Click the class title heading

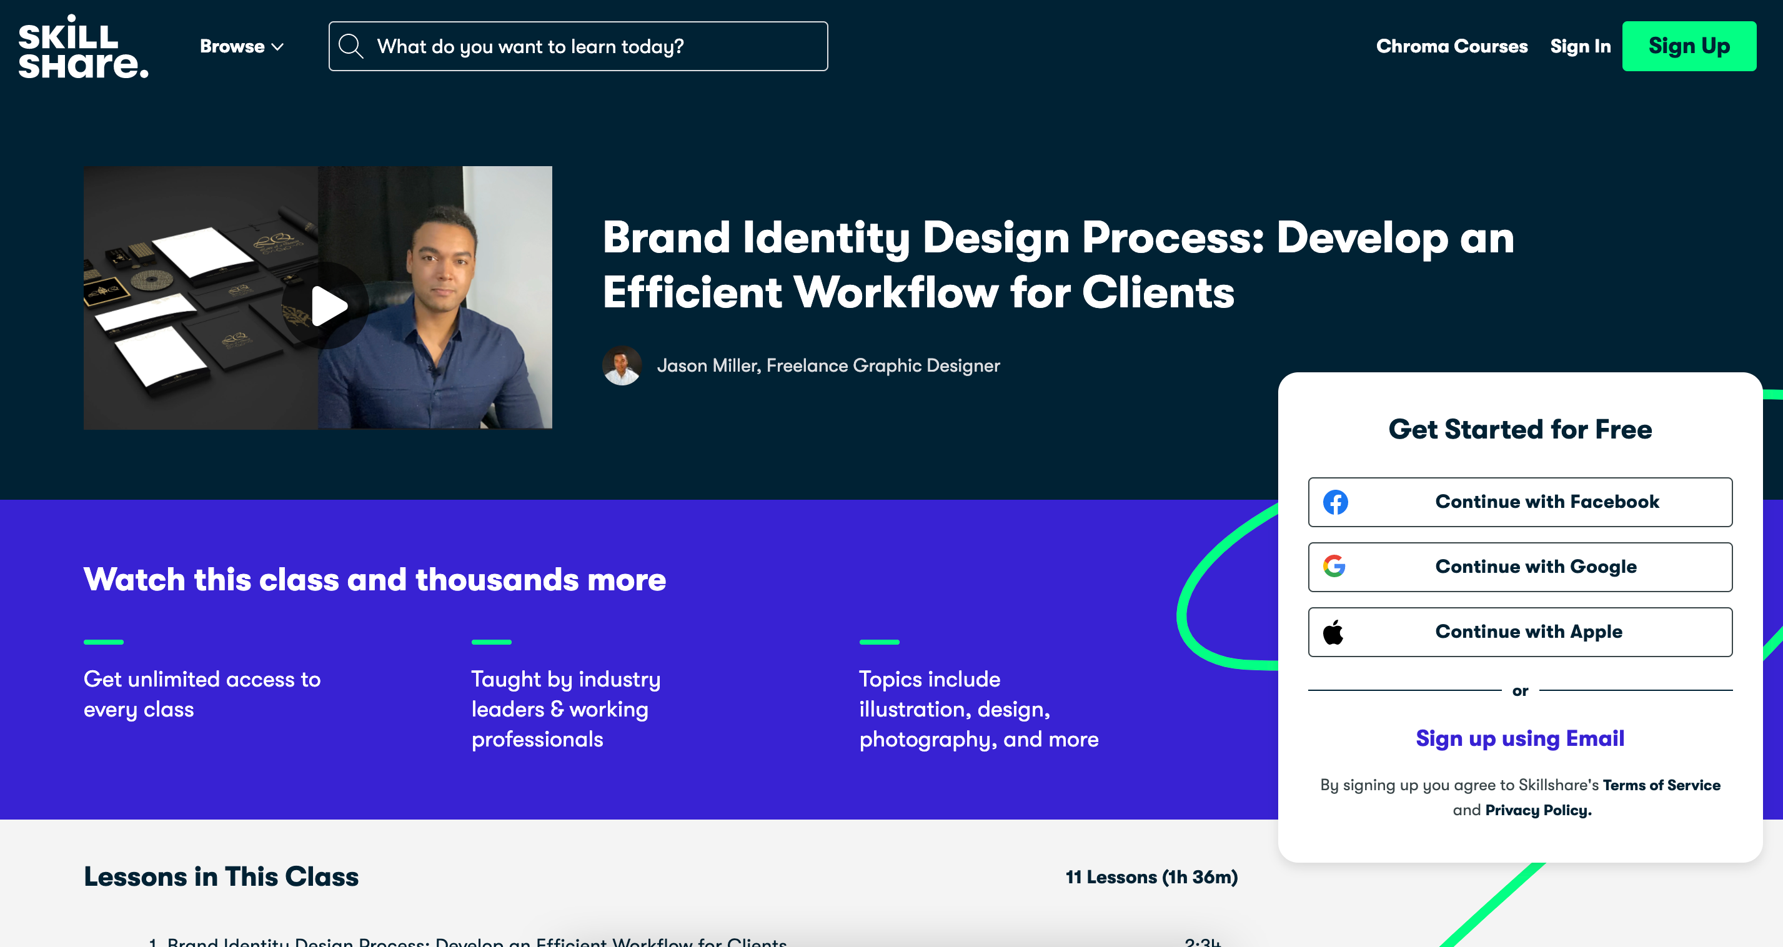click(x=1058, y=264)
